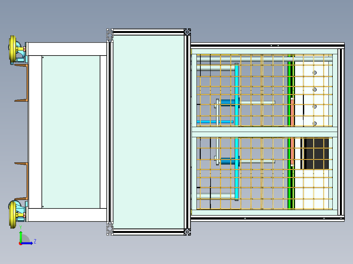
Task: Click the Z axis label
Action: click(x=35, y=241)
